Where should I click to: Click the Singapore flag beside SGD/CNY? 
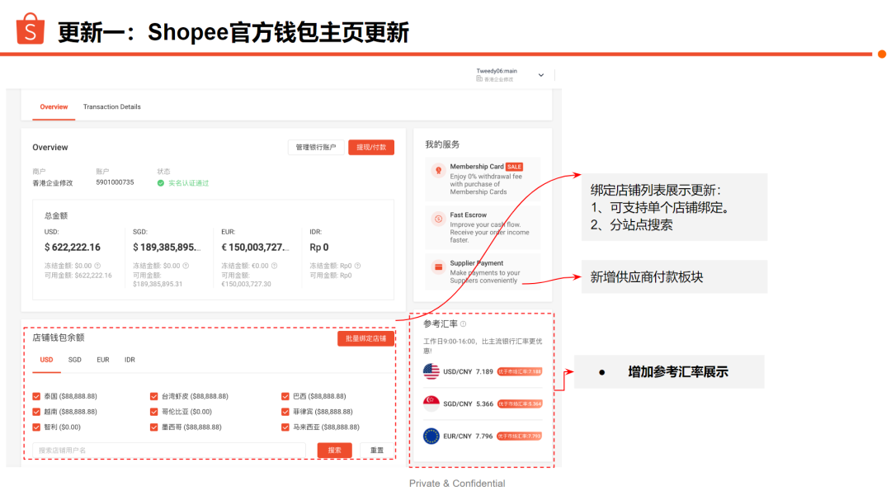[432, 402]
